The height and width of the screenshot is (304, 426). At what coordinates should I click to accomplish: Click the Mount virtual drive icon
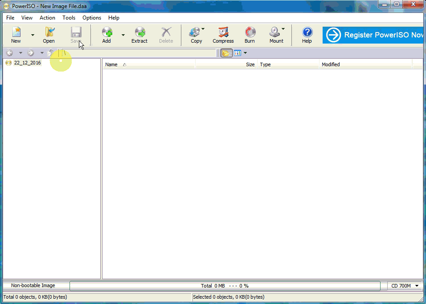[275, 35]
